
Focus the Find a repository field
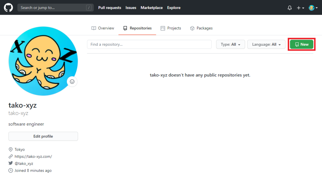tap(149, 44)
